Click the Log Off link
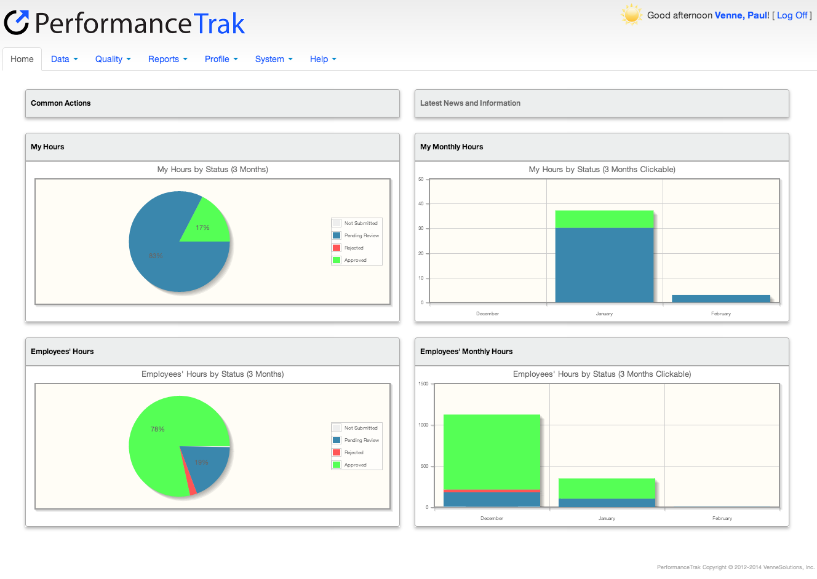817x579 pixels. (x=792, y=15)
